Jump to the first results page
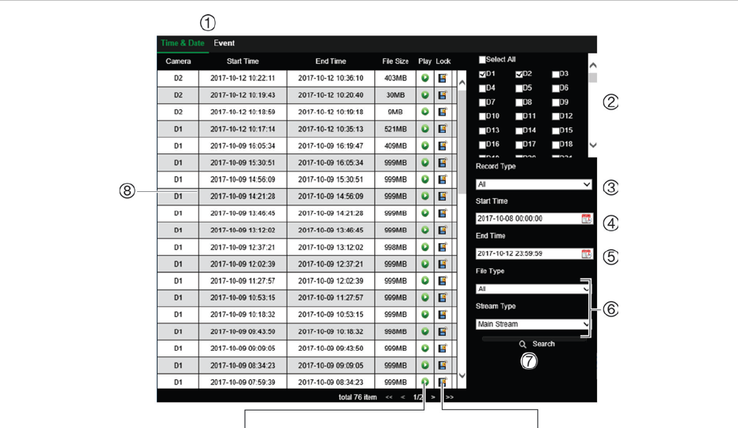This screenshot has width=738, height=428. point(389,397)
